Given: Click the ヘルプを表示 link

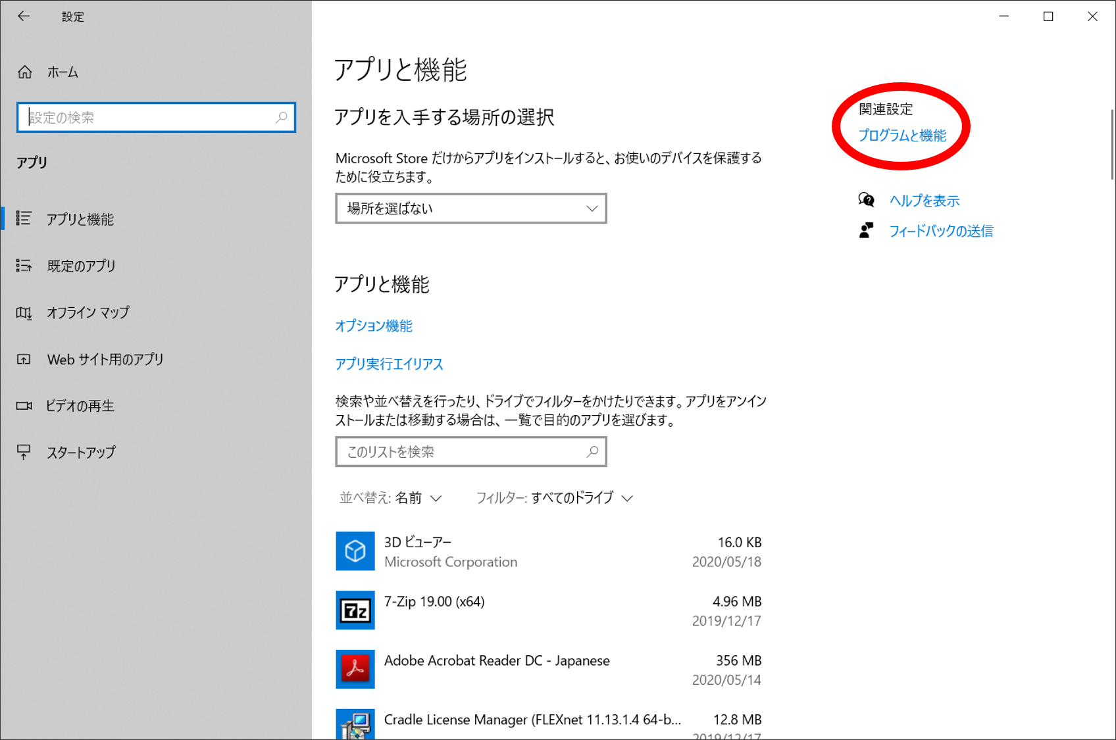Looking at the screenshot, I should click(925, 201).
